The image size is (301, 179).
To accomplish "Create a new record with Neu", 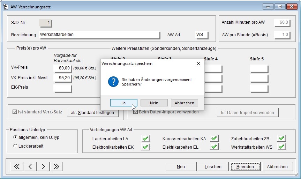I will point(181,166).
